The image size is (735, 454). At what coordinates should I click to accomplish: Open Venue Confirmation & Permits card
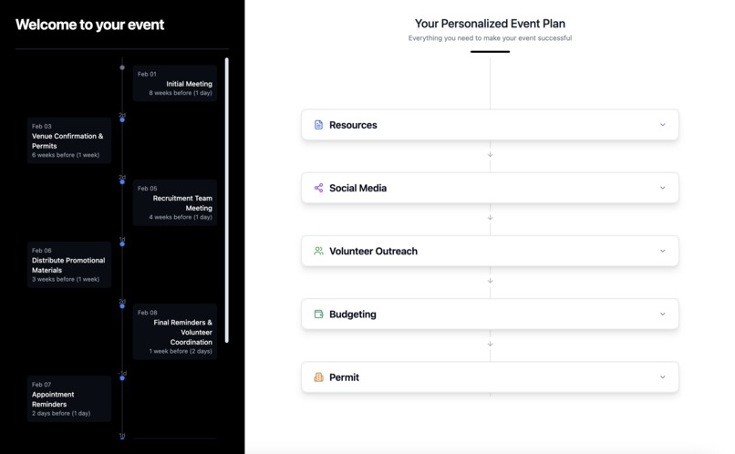(69, 140)
